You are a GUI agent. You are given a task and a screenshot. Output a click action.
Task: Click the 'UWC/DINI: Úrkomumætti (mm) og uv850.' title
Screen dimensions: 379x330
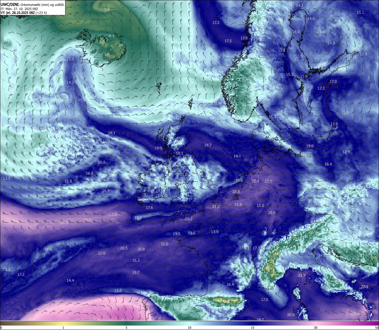point(32,5)
